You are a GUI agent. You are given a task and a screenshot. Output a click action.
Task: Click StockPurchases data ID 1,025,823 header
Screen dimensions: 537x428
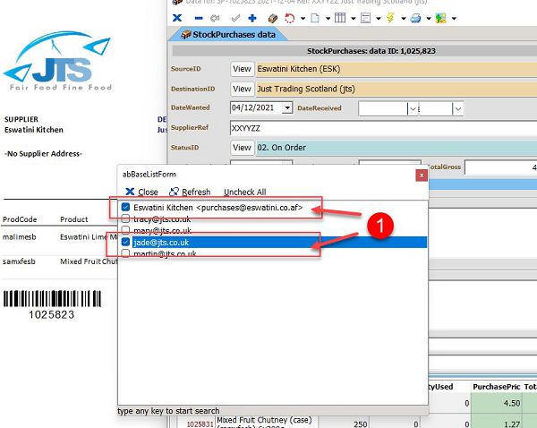(x=371, y=51)
